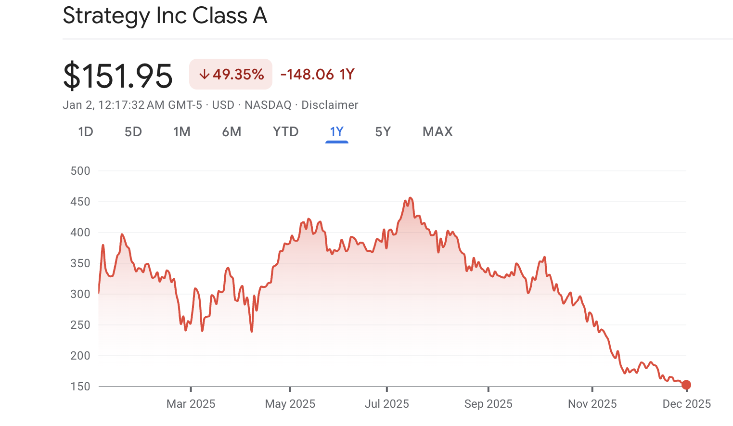Screen dimensions: 733x426
Task: Click the $151.95 price display
Action: tap(118, 75)
